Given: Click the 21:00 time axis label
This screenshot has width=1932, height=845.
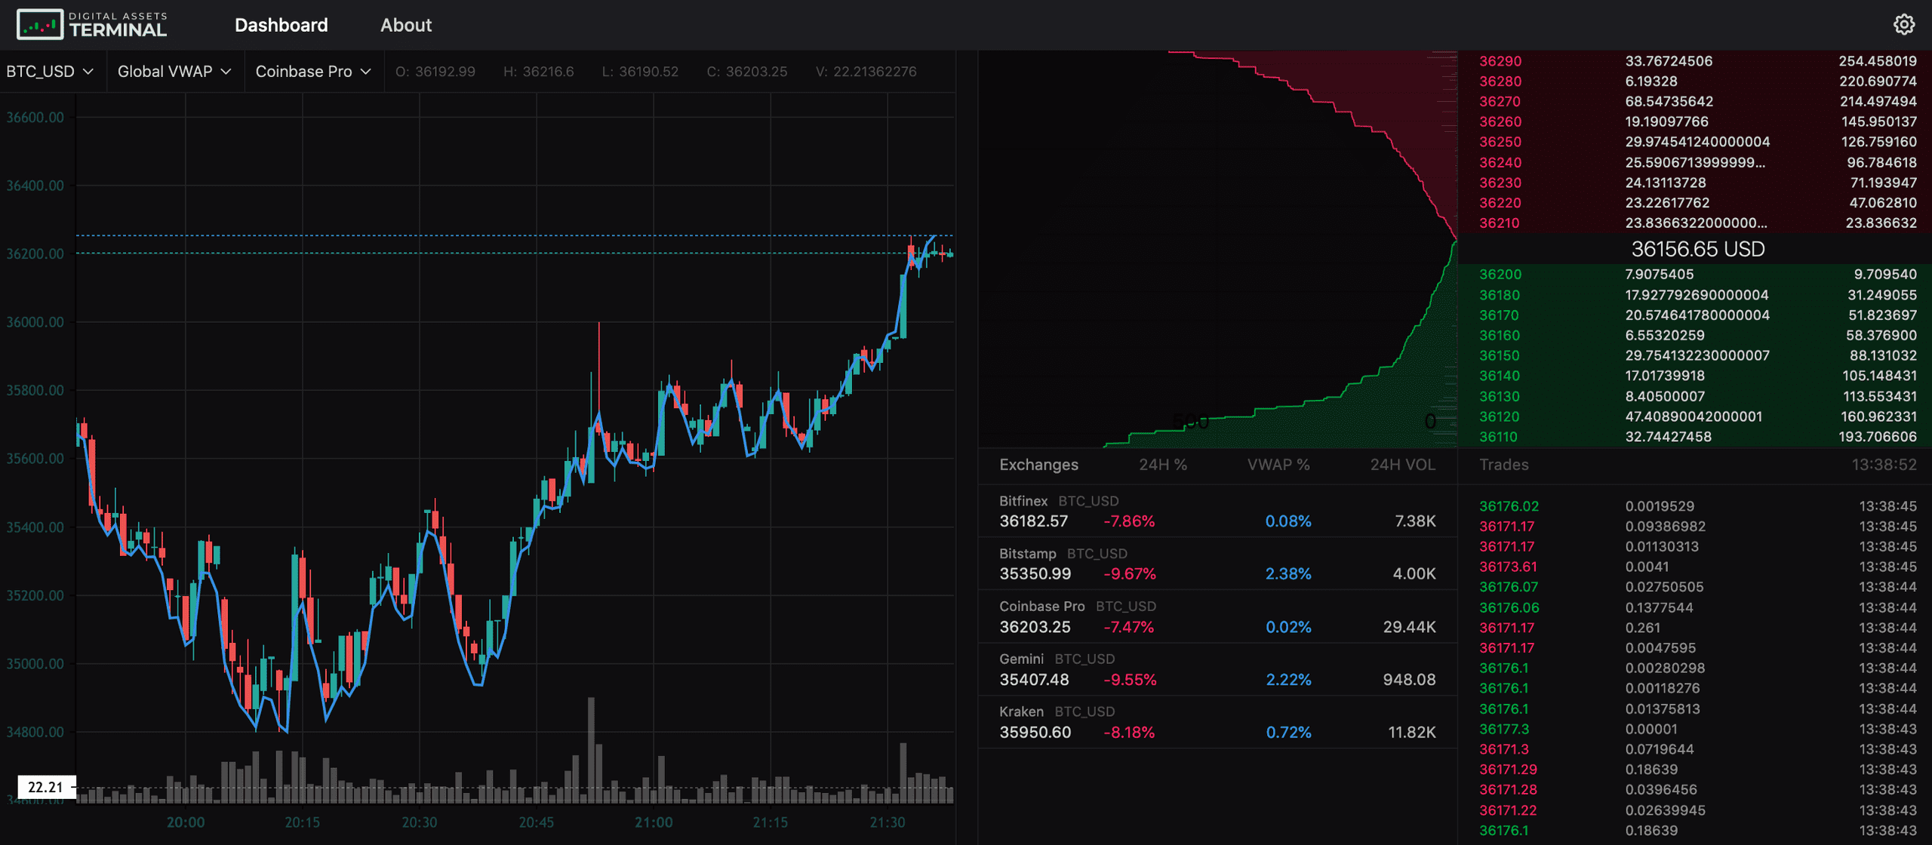Looking at the screenshot, I should click(x=653, y=822).
